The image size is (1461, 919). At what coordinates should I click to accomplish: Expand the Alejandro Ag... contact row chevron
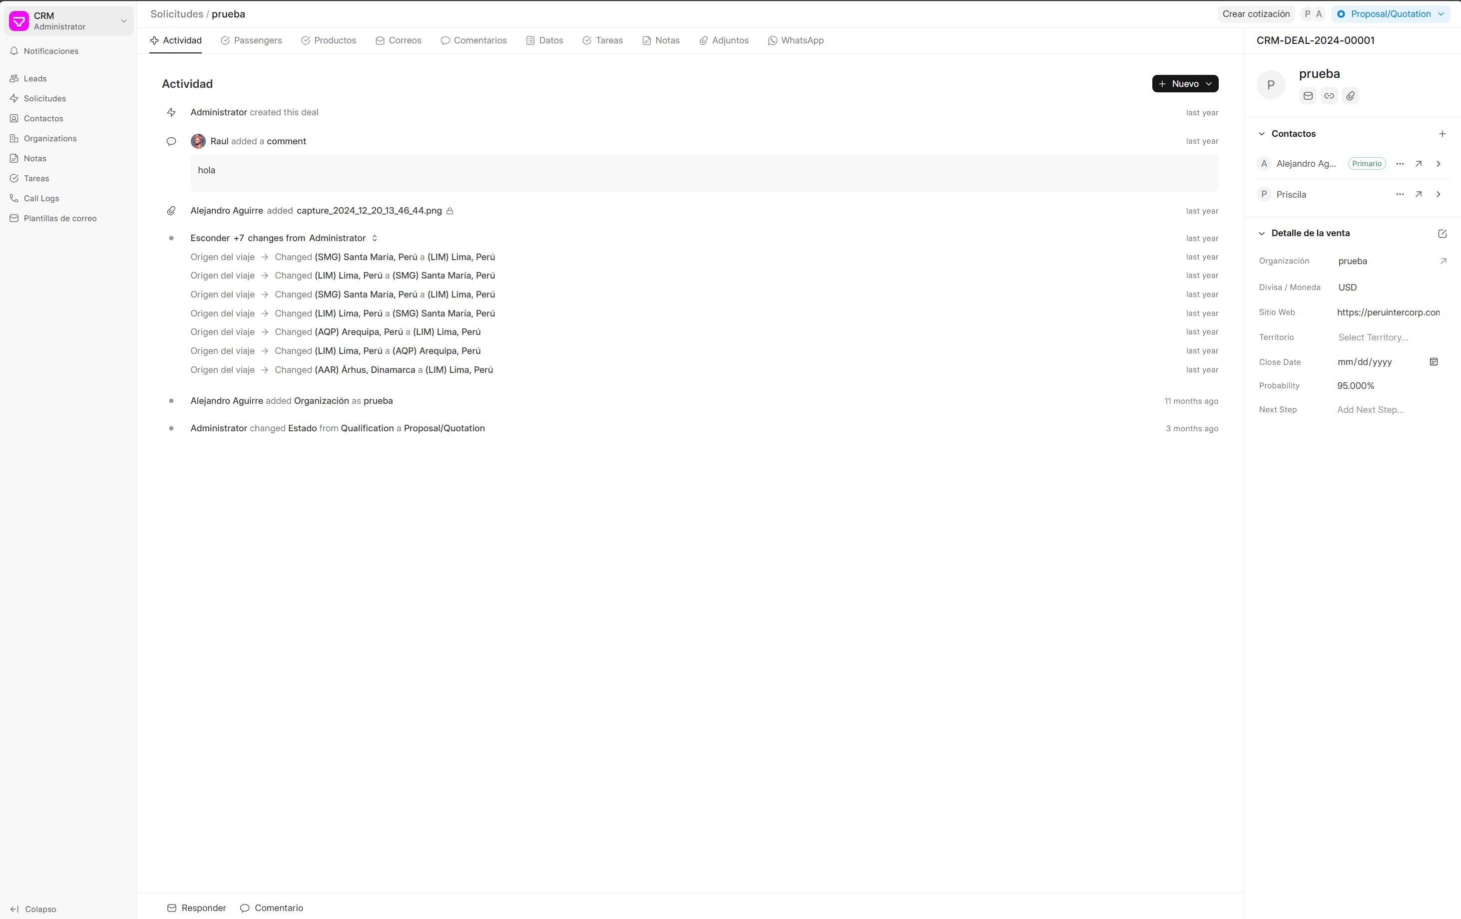pos(1439,163)
